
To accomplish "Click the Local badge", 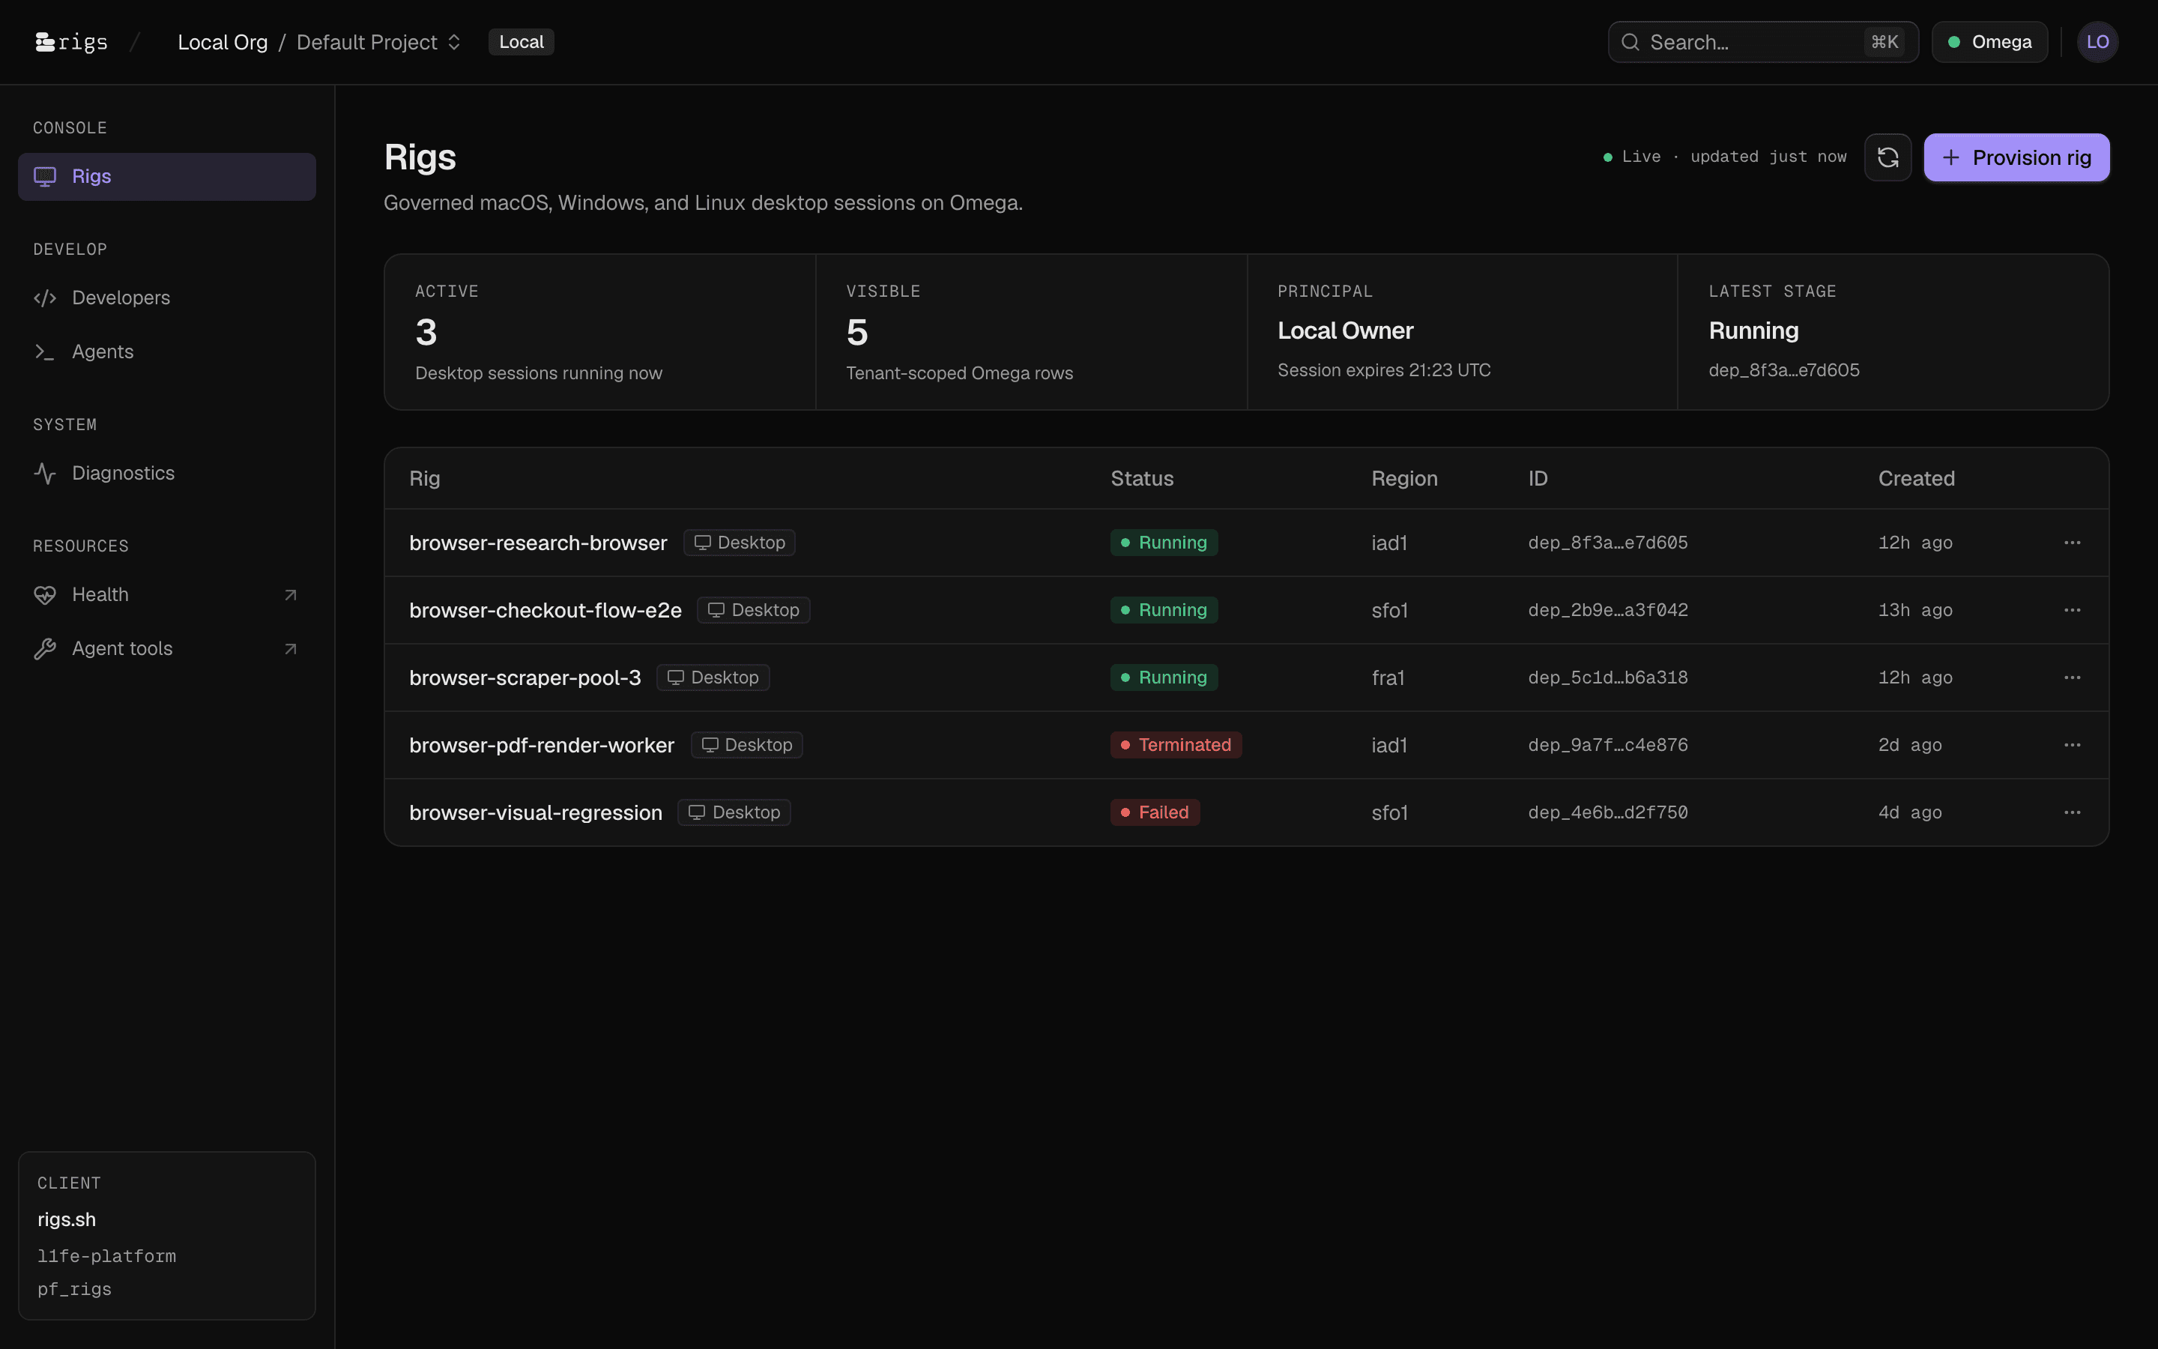I will (x=521, y=42).
